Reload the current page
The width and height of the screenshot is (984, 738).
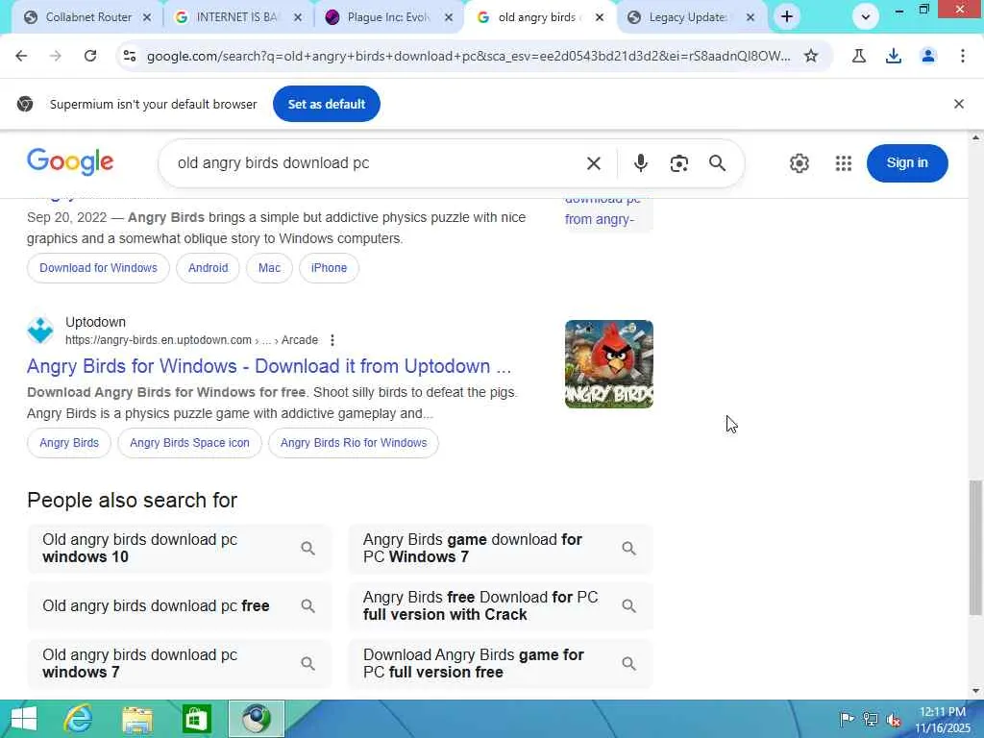(x=90, y=56)
